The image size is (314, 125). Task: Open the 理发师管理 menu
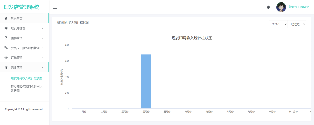(25, 28)
